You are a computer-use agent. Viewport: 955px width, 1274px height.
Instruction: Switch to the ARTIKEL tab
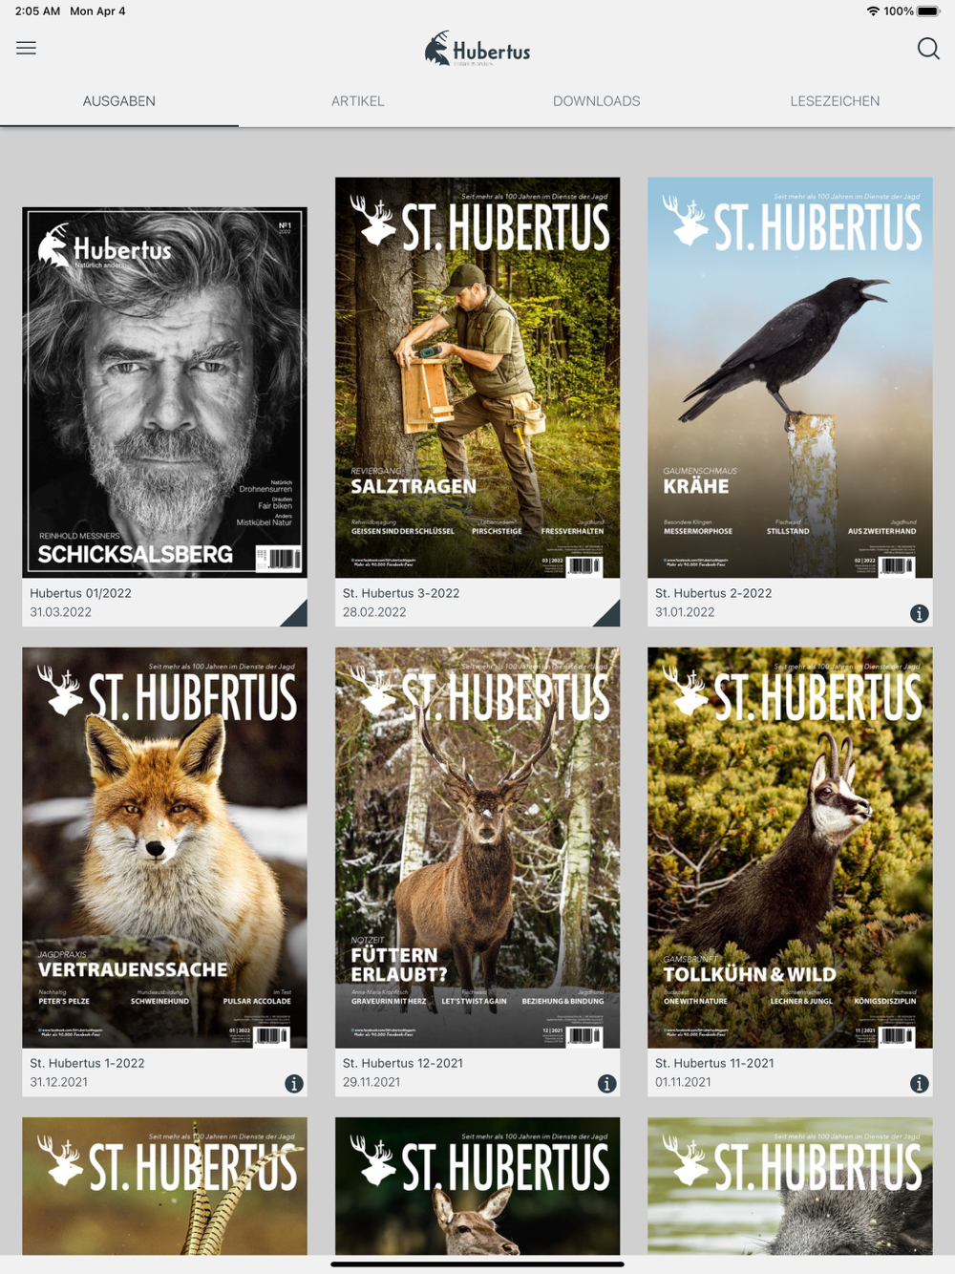click(358, 101)
